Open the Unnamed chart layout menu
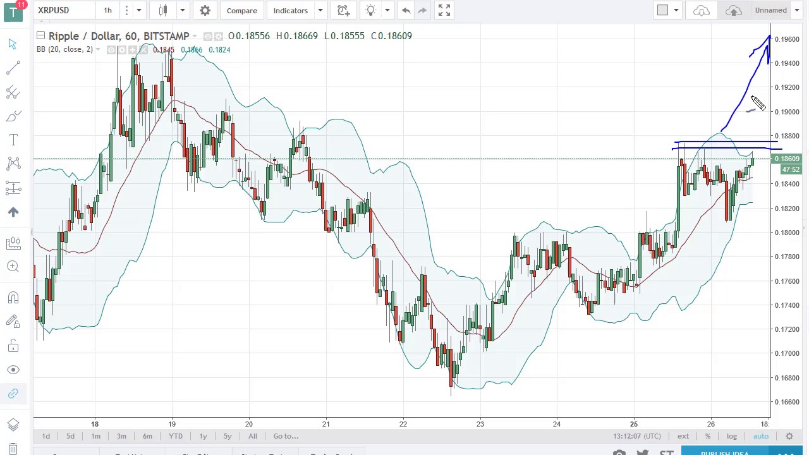The width and height of the screenshot is (809, 455). [776, 10]
